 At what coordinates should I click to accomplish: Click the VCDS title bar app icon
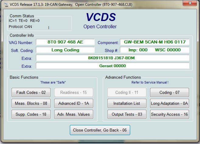6,5
